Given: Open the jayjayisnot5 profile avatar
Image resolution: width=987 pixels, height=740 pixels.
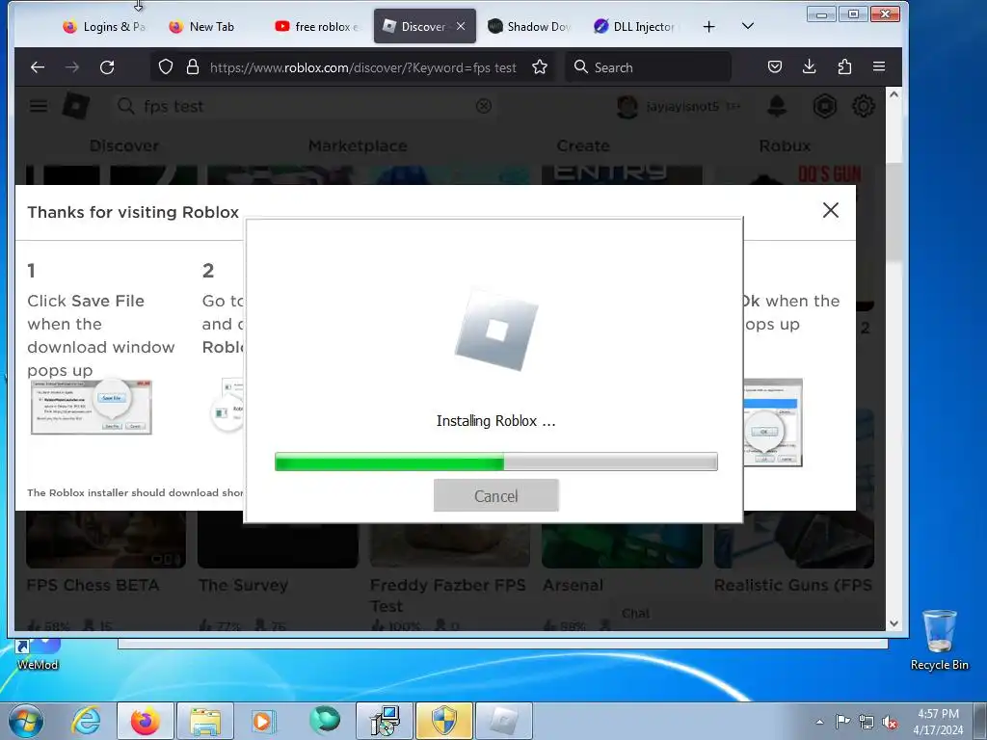Looking at the screenshot, I should (627, 106).
